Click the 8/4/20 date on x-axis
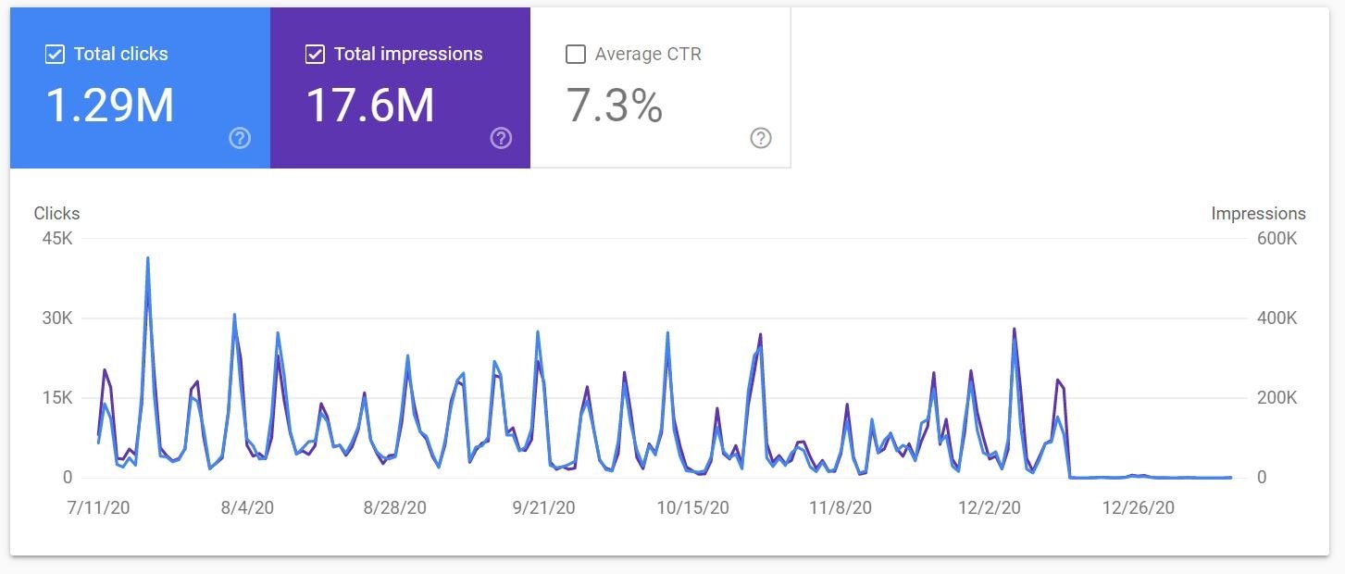This screenshot has height=574, width=1345. point(247,507)
